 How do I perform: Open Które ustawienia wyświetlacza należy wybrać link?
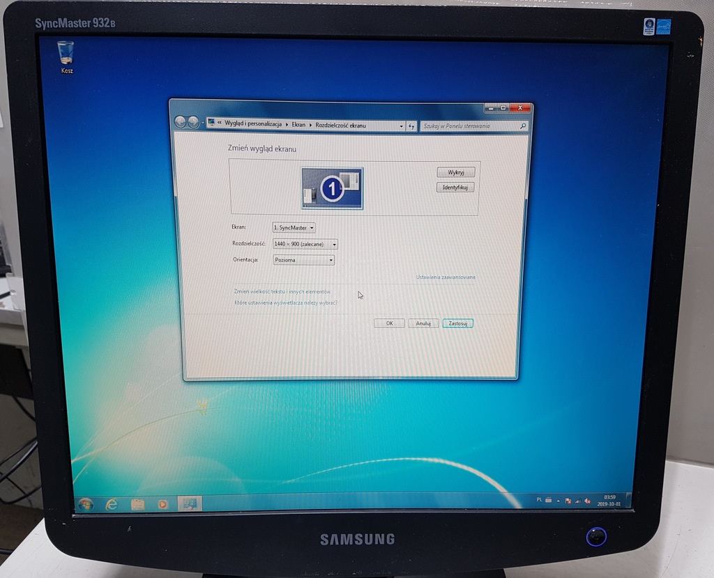[x=286, y=303]
